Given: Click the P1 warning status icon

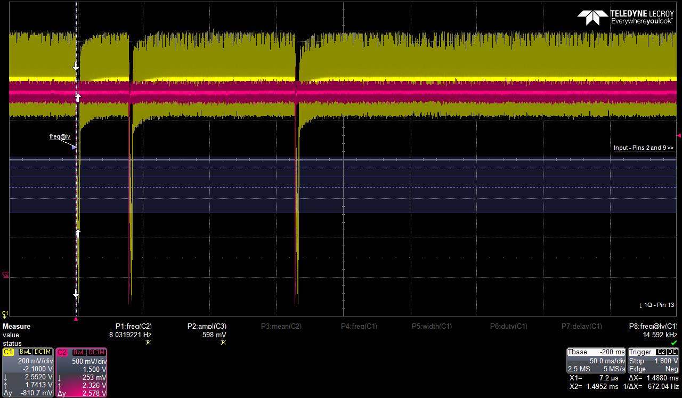Looking at the screenshot, I should click(148, 343).
